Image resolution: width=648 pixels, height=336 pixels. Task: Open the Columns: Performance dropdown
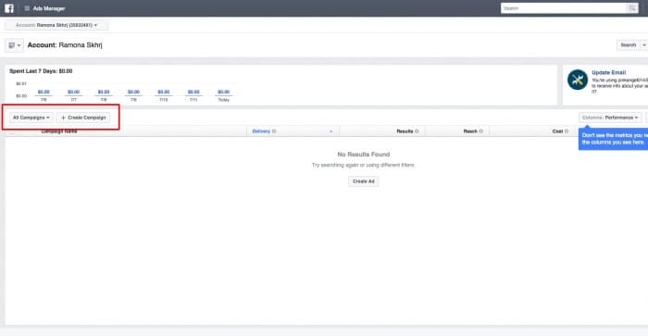tap(610, 118)
